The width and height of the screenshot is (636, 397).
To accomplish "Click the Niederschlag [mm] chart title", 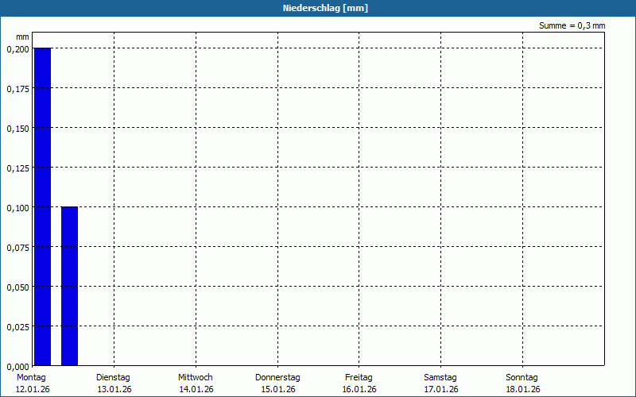I will point(325,8).
